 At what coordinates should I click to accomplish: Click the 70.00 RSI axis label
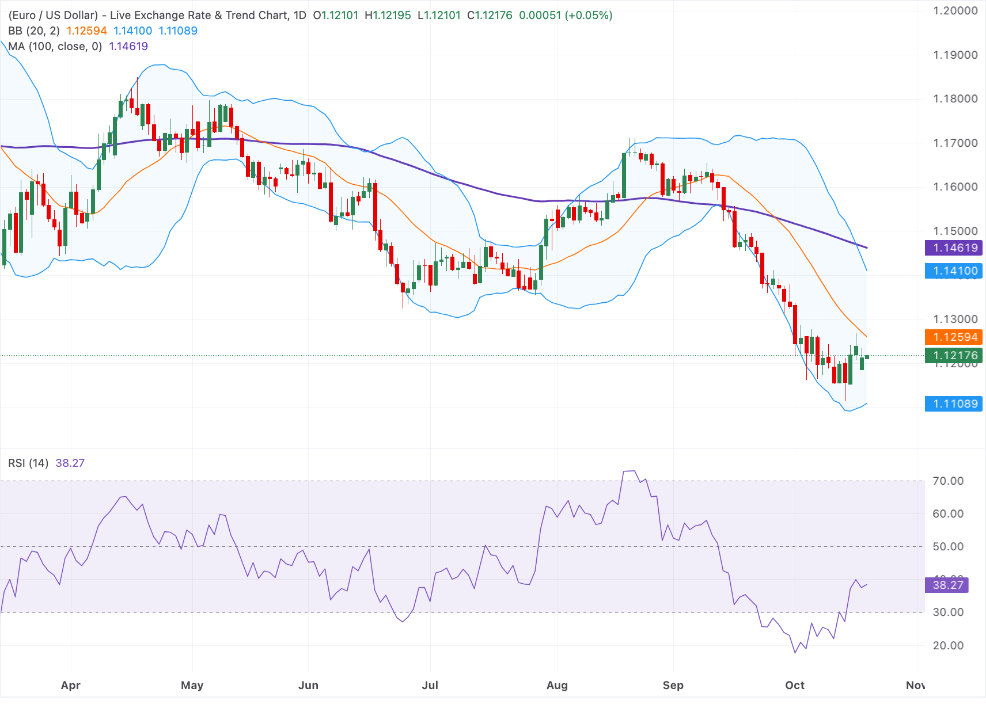(x=948, y=481)
